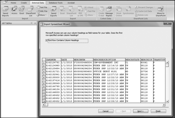Export to Excel in Export group
This screenshot has width=175, height=118.
pyautogui.click(x=62, y=11)
